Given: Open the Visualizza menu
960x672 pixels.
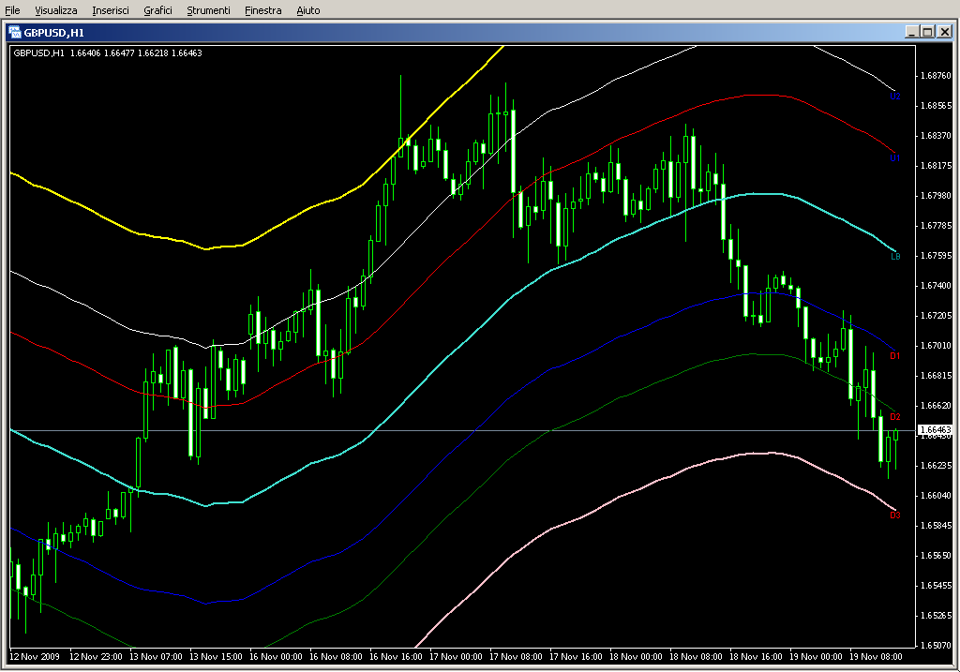Looking at the screenshot, I should pos(55,10).
